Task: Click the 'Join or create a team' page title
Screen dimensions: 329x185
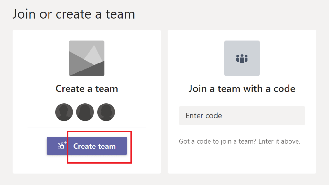Action: [74, 14]
